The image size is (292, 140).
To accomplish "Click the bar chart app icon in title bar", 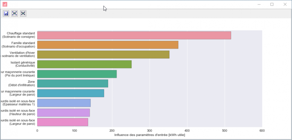I will coord(5,4).
